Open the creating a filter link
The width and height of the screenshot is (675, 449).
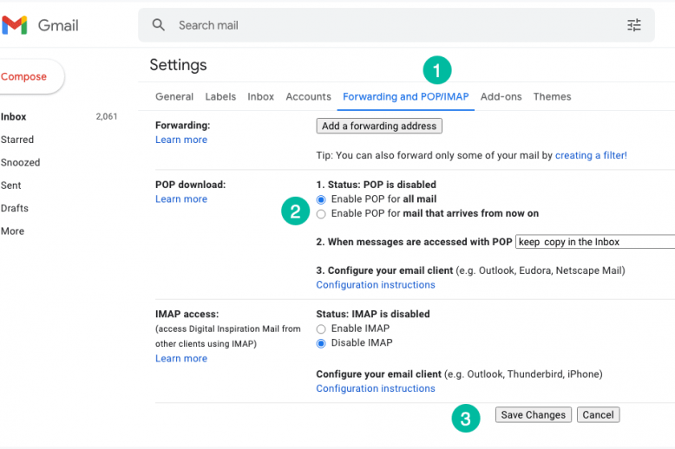click(590, 156)
